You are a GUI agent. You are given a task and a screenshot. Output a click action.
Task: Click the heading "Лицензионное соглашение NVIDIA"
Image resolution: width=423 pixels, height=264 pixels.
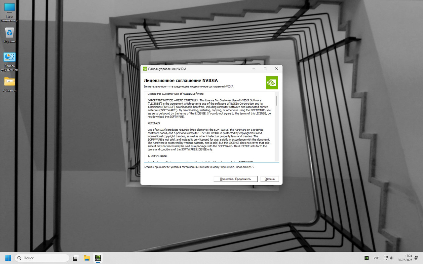[181, 80]
